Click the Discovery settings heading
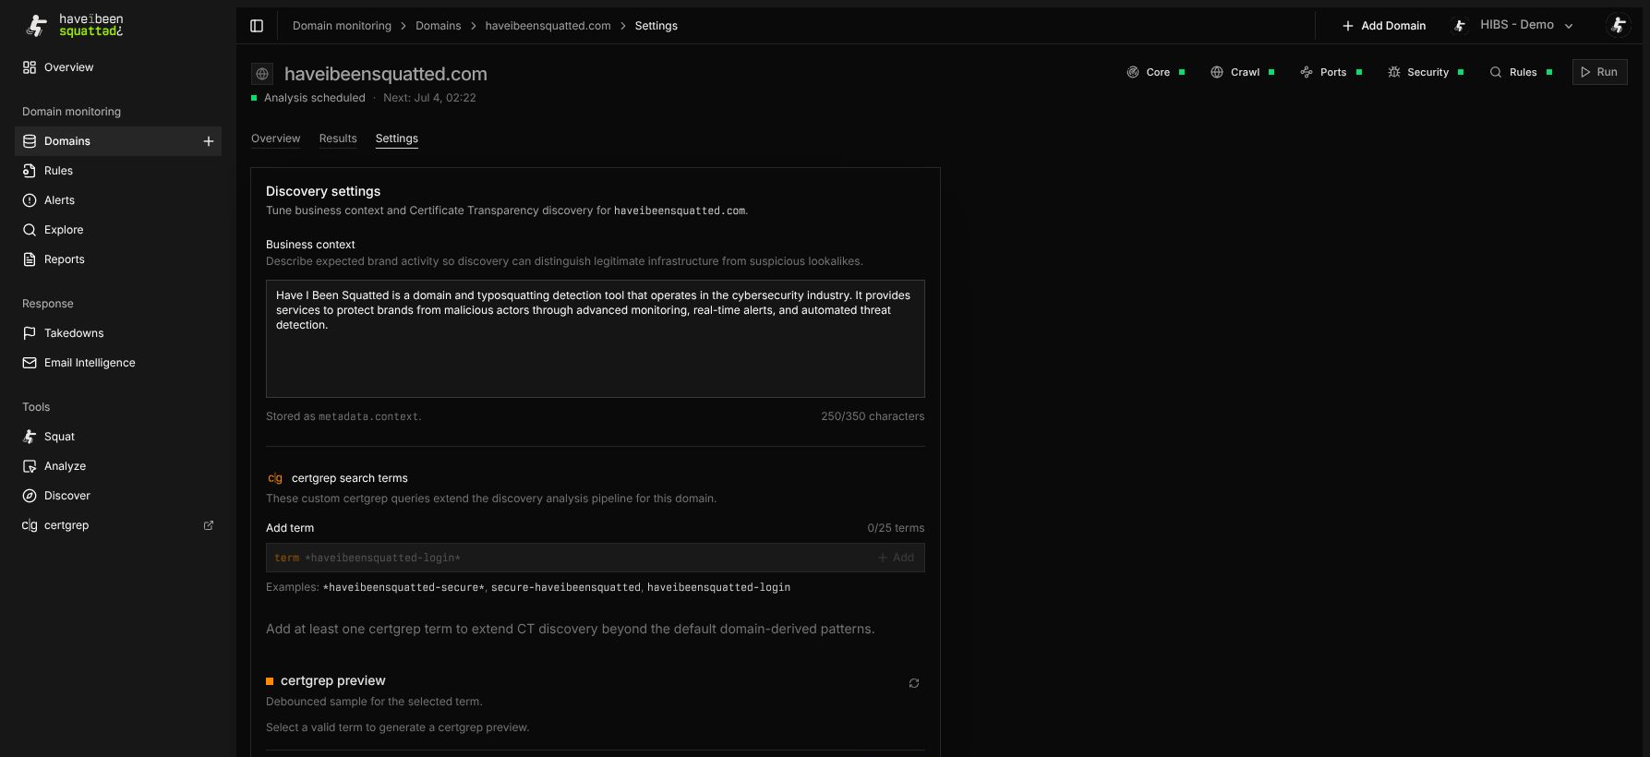The image size is (1650, 757). pos(323,191)
